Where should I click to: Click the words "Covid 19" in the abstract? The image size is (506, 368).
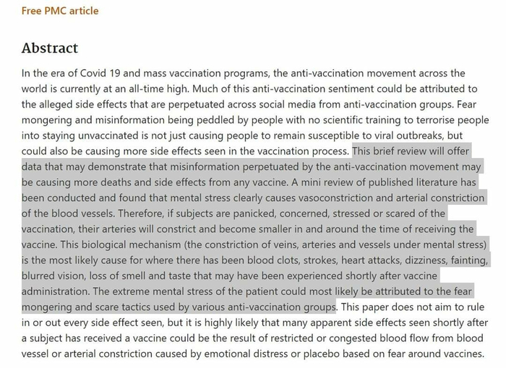99,73
